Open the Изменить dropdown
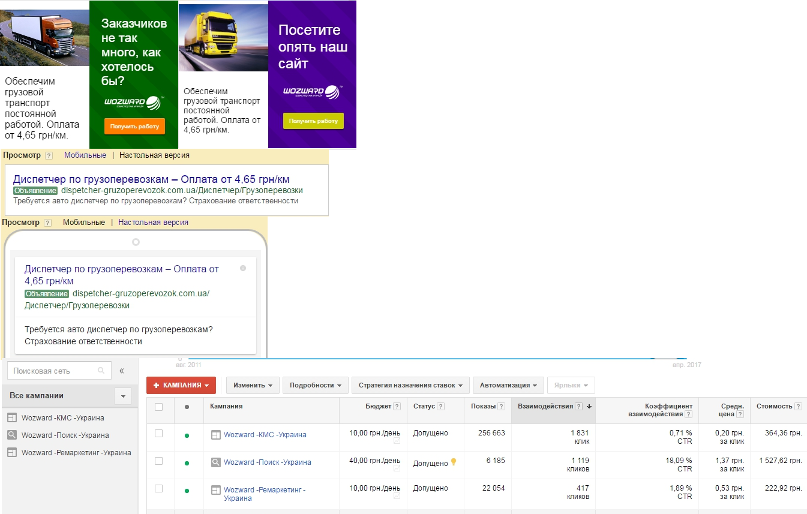The height and width of the screenshot is (514, 807). coord(253,385)
